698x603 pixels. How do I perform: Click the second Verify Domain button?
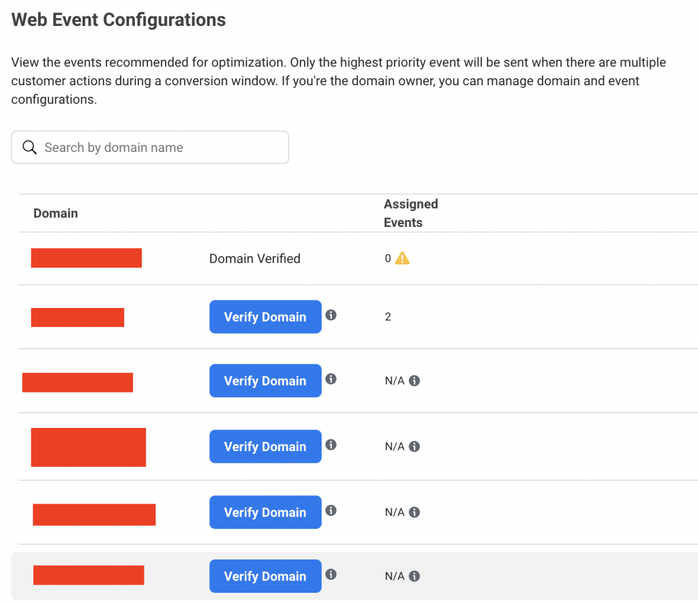[x=265, y=381]
